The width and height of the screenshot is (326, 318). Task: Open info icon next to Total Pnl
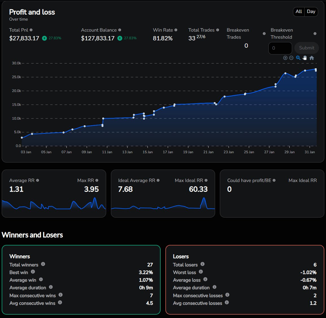[x=31, y=30]
